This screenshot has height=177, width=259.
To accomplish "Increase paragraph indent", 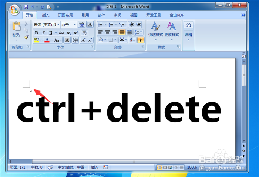I will coord(138,25).
